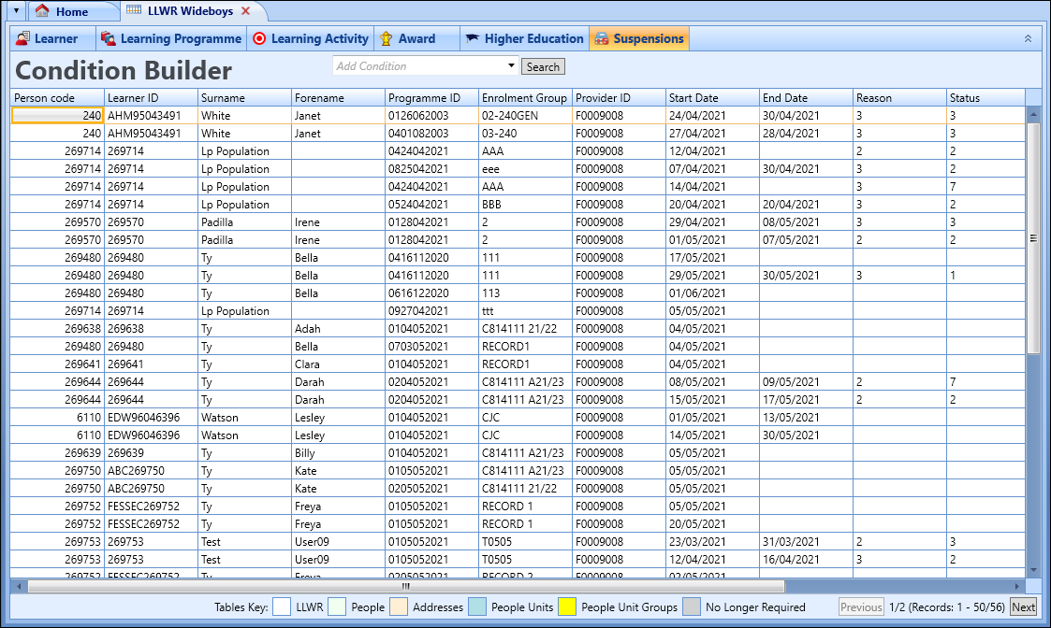Click the Award trophy icon
The height and width of the screenshot is (628, 1051).
point(386,38)
